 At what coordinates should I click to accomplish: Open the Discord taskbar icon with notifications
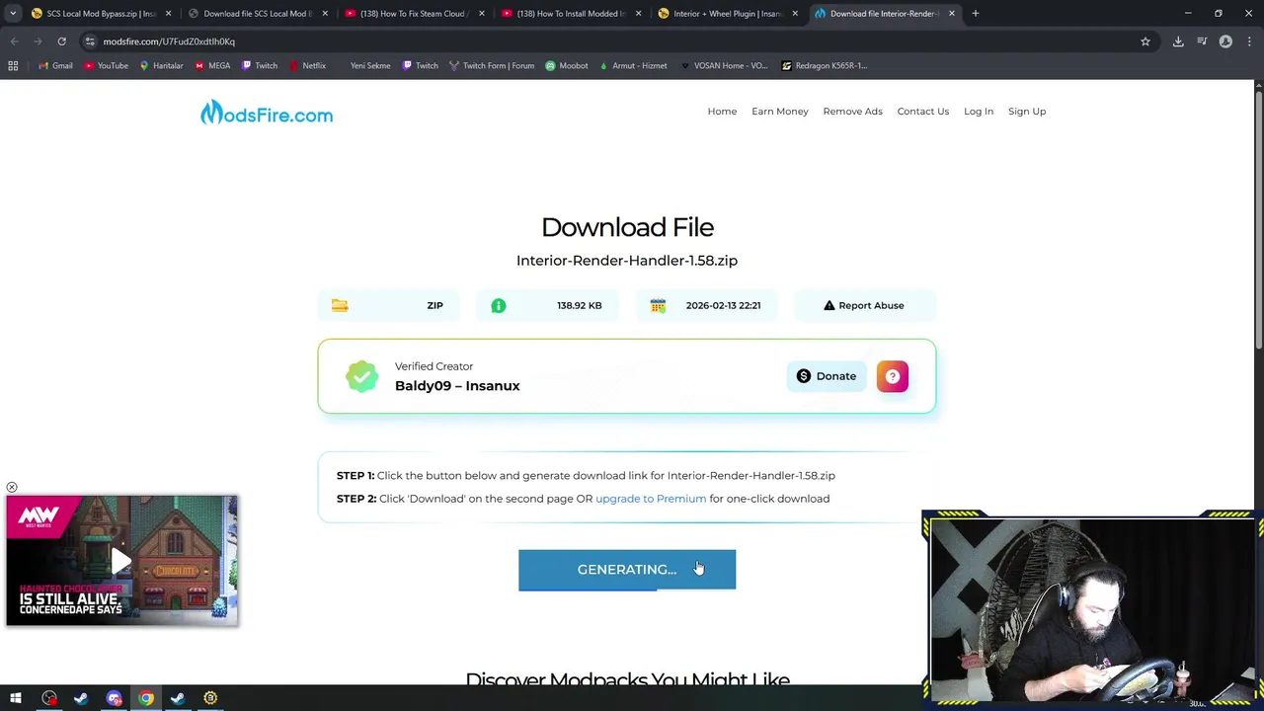114,698
